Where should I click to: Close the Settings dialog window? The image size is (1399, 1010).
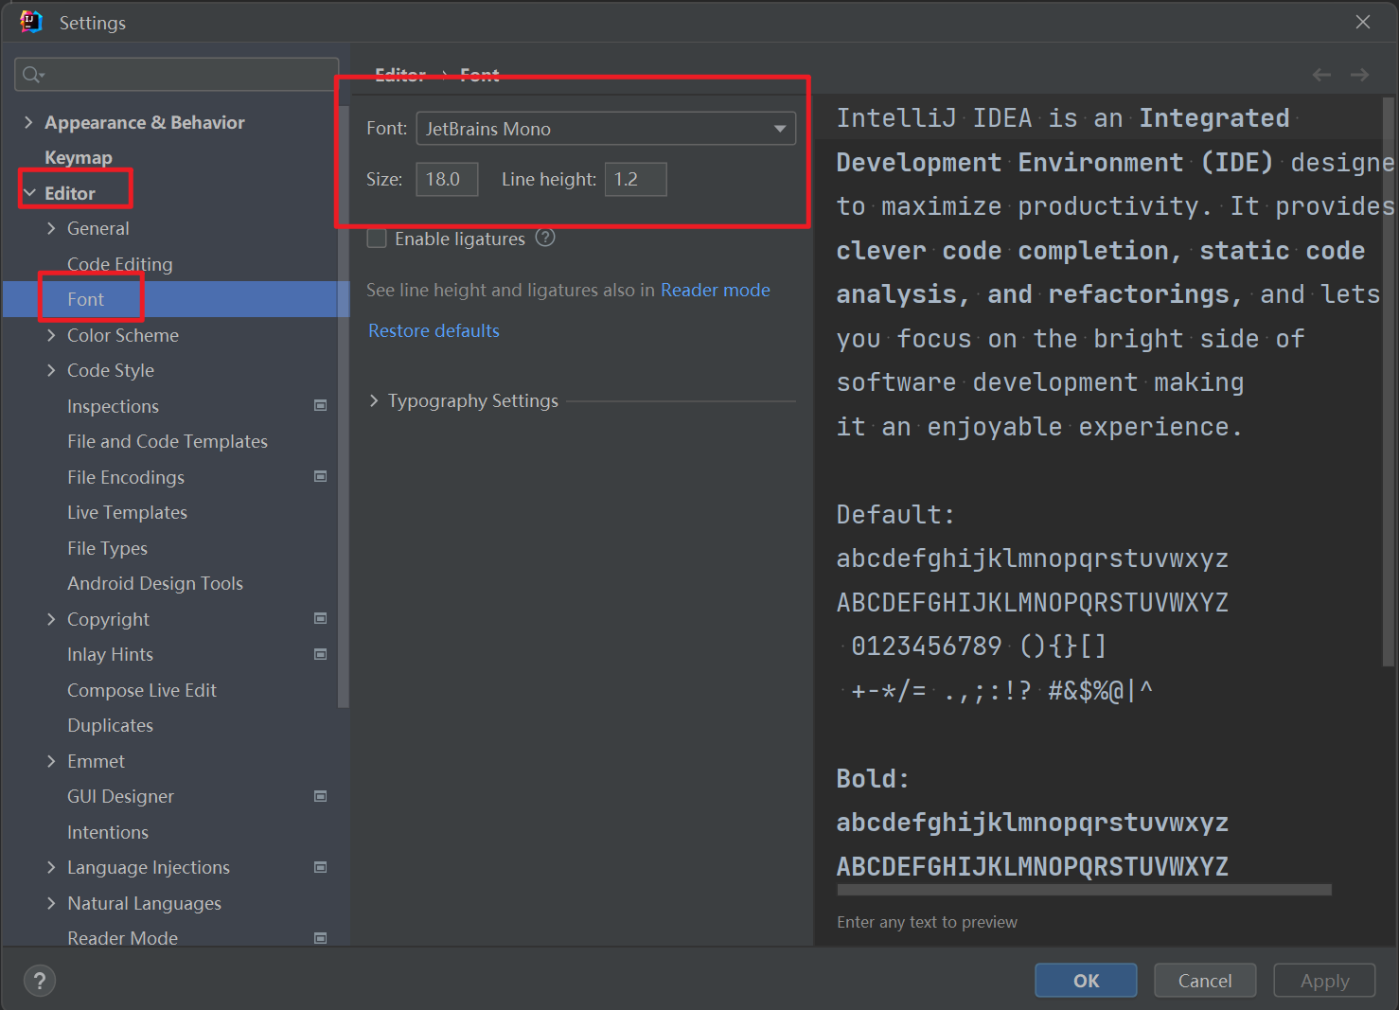coord(1363,22)
